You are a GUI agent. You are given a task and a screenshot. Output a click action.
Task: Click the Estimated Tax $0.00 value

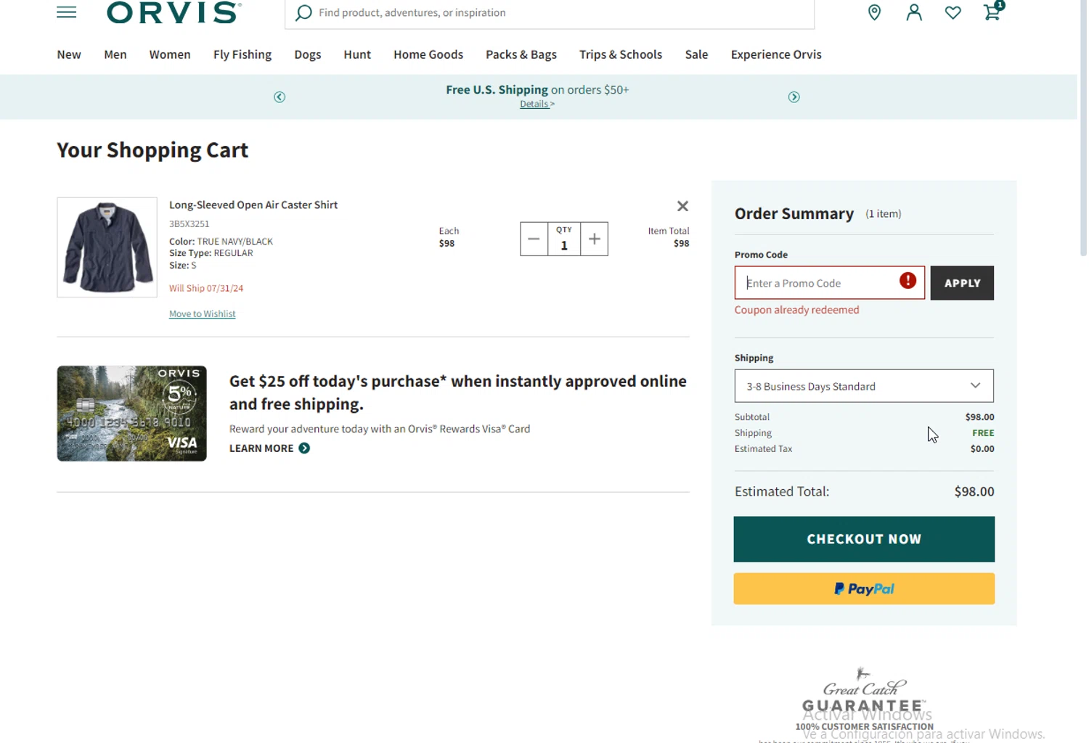click(982, 449)
